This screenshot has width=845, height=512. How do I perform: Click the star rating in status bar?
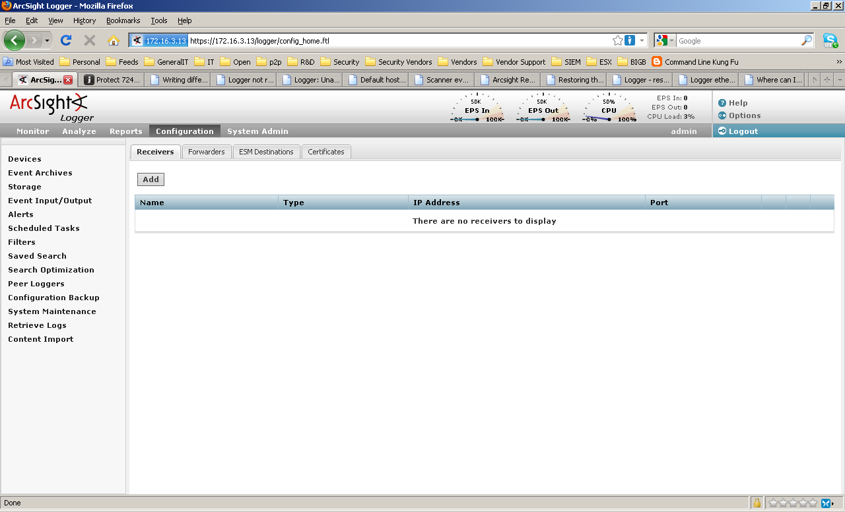[x=793, y=503]
